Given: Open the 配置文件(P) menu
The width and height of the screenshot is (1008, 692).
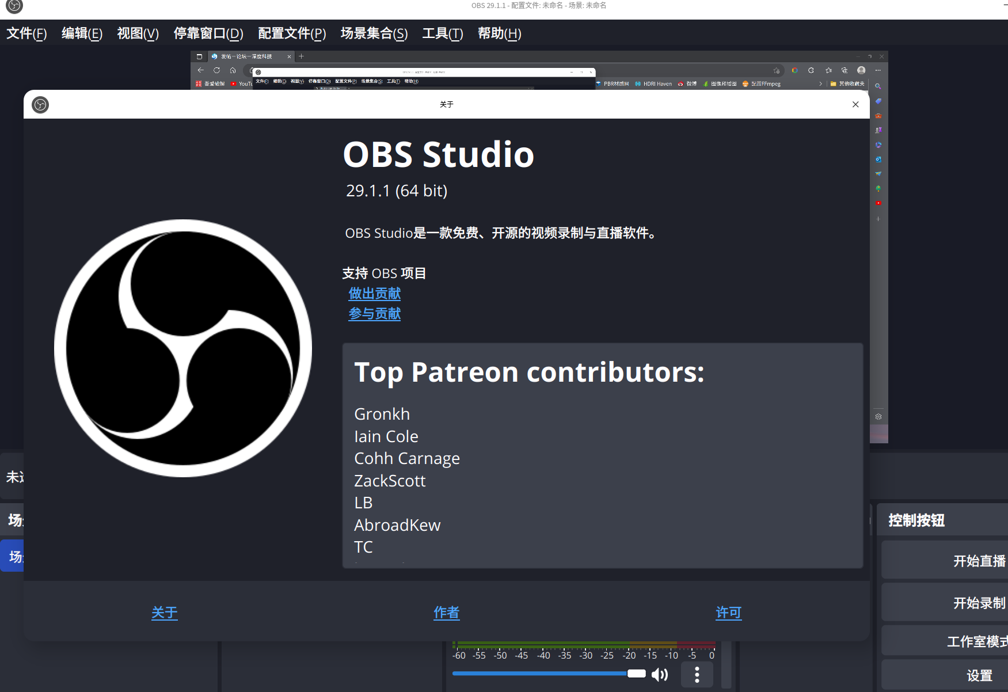Looking at the screenshot, I should [x=292, y=33].
